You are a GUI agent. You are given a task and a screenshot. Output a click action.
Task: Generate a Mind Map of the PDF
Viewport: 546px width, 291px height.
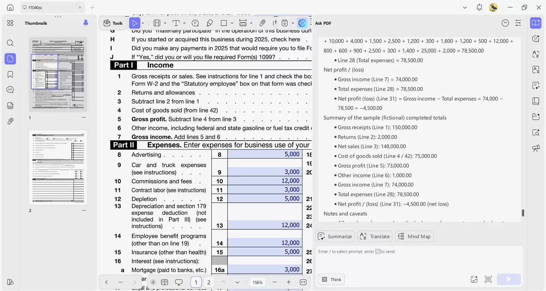tap(414, 236)
